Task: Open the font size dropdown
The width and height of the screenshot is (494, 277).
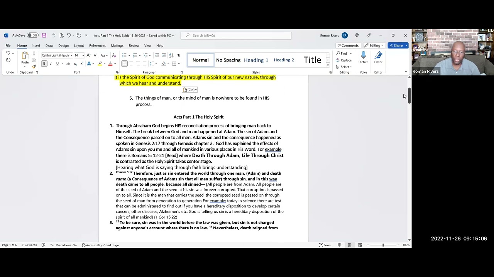Action: coord(83,55)
